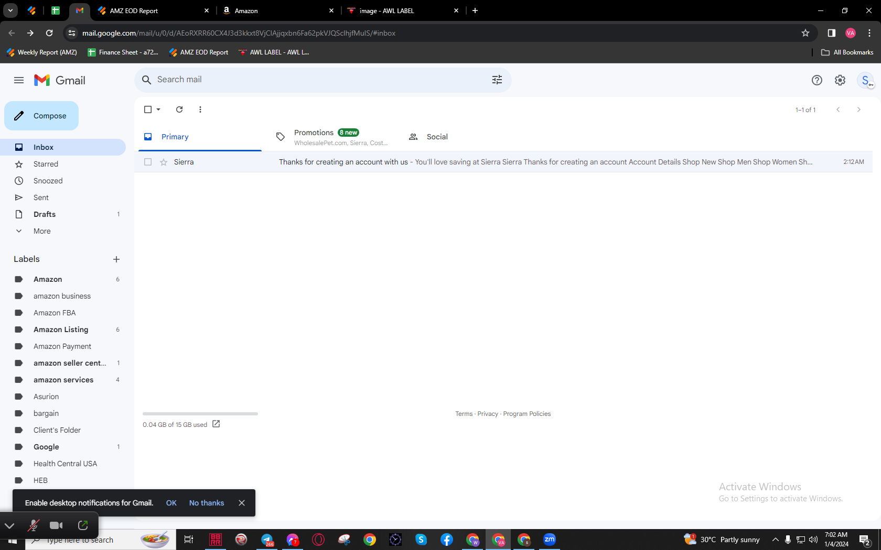Open the search options filter icon

click(497, 80)
